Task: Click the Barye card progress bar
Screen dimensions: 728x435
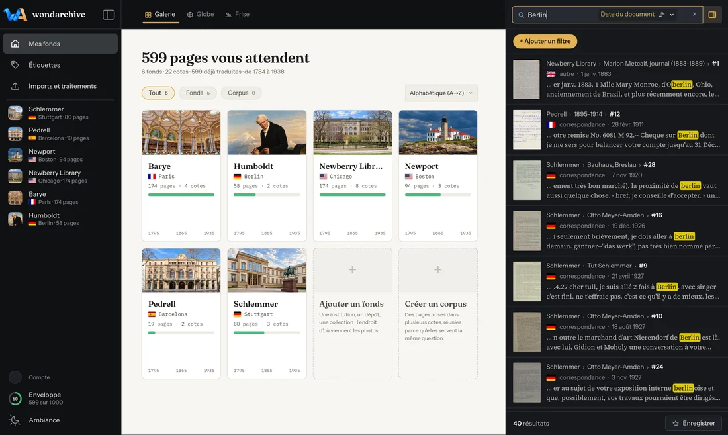Action: pyautogui.click(x=181, y=195)
